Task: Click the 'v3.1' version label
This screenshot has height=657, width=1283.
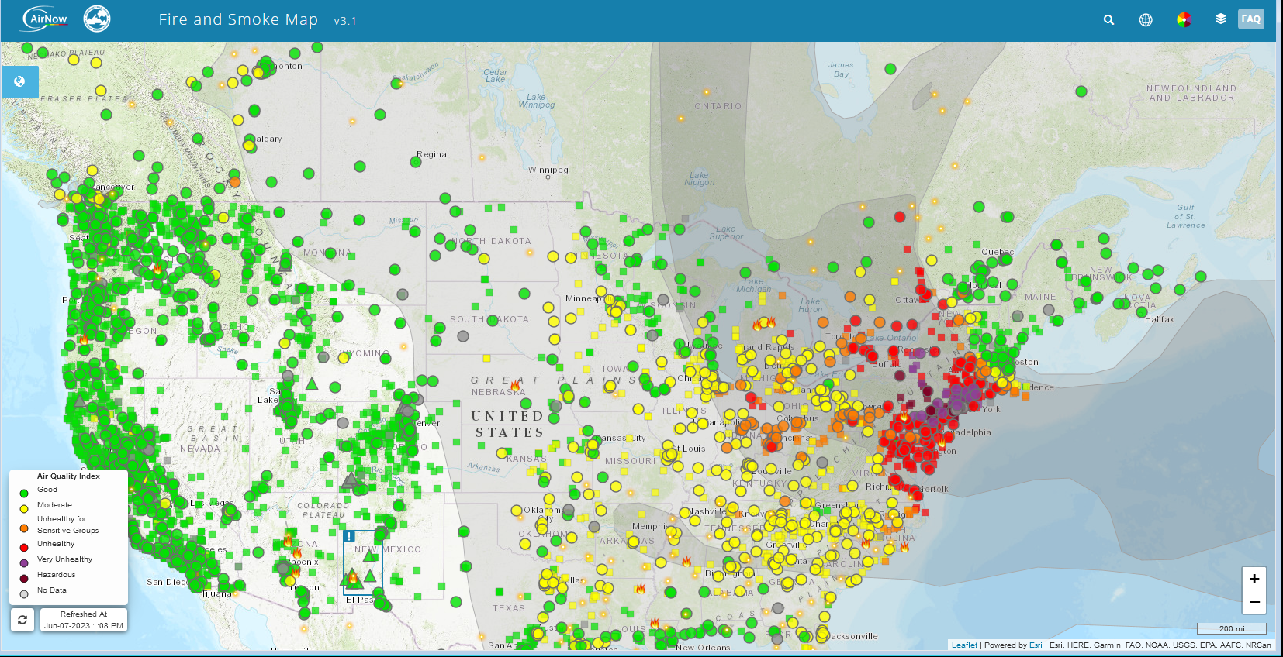Action: [345, 21]
